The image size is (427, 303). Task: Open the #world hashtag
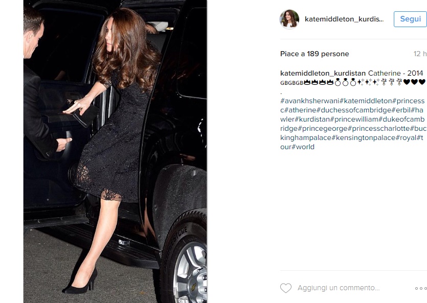pyautogui.click(x=303, y=147)
